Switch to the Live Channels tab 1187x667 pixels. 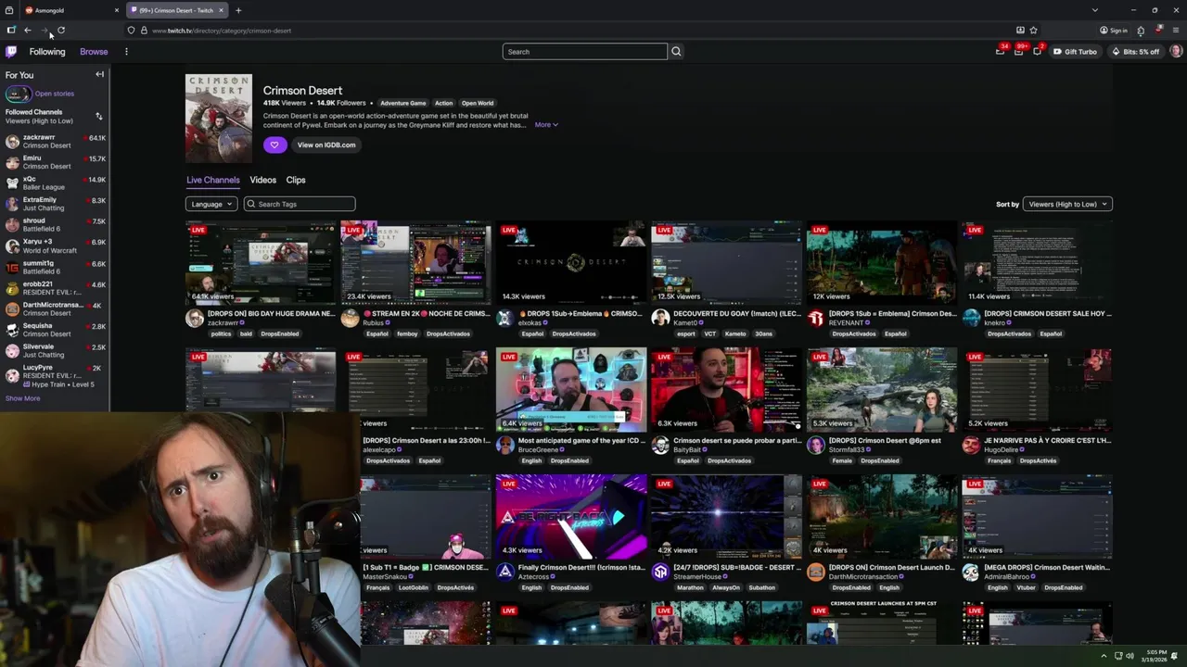click(x=213, y=180)
